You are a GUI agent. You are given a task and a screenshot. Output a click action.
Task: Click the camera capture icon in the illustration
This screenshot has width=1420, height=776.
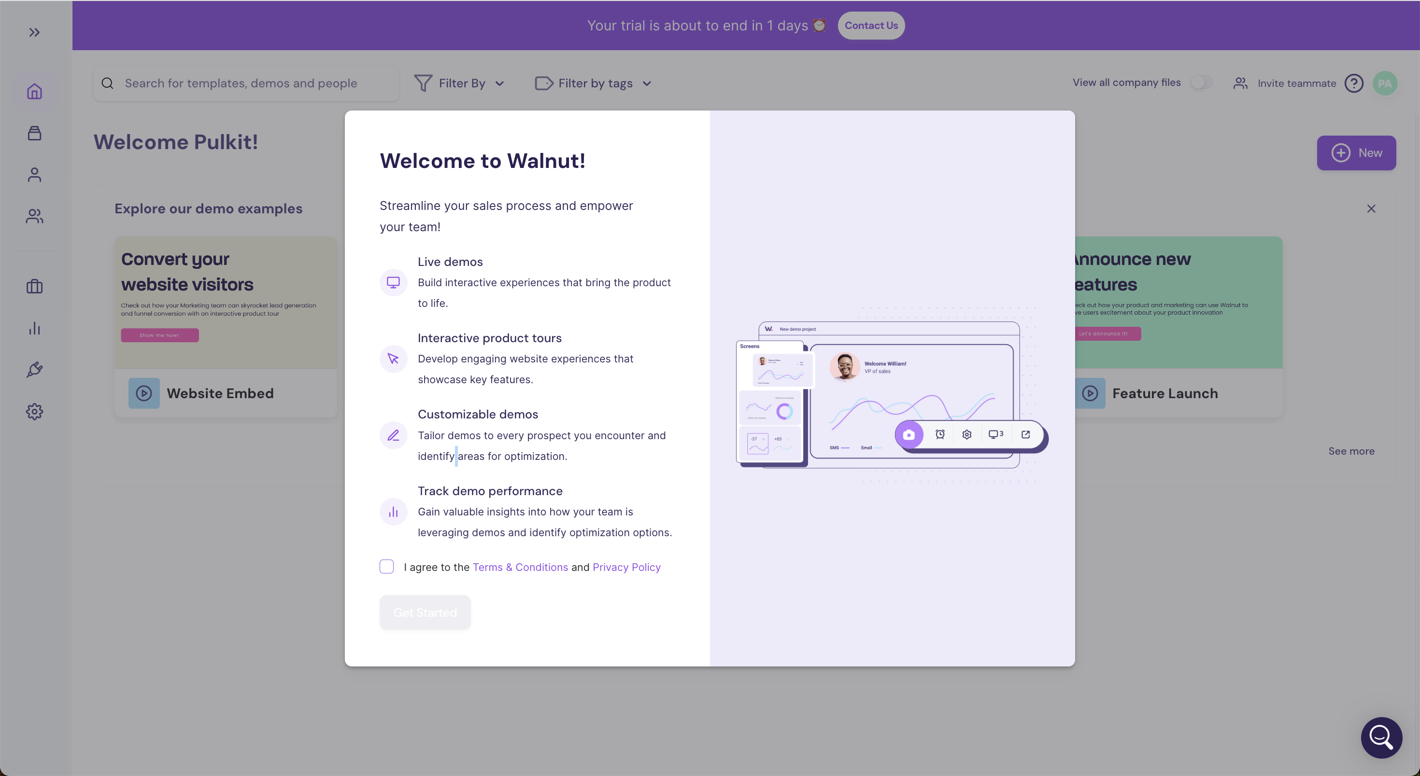pyautogui.click(x=909, y=434)
